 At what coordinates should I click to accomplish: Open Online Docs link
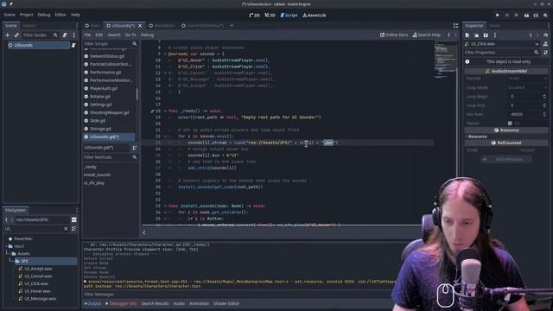click(394, 35)
